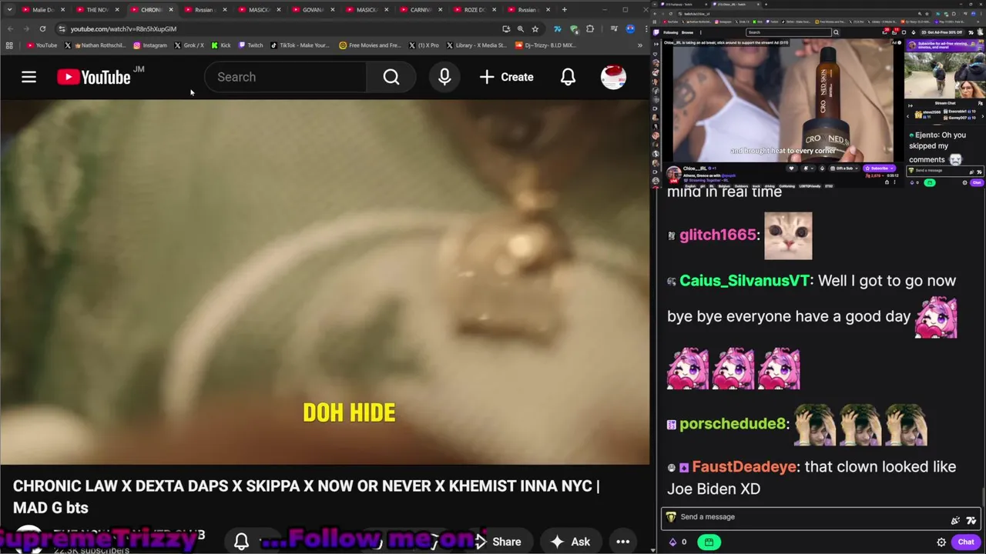This screenshot has width=986, height=554.
Task: Open the 7TV emote picker icon
Action: tap(971, 520)
